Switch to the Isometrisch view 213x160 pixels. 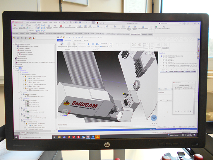(x=139, y=45)
